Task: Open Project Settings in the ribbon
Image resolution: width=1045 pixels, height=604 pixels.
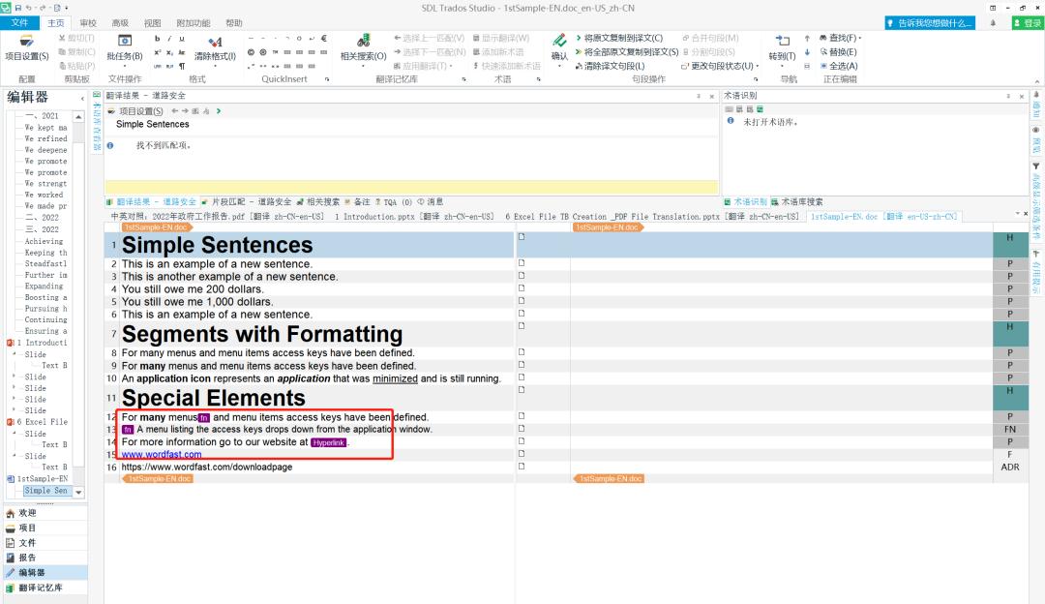Action: click(26, 45)
